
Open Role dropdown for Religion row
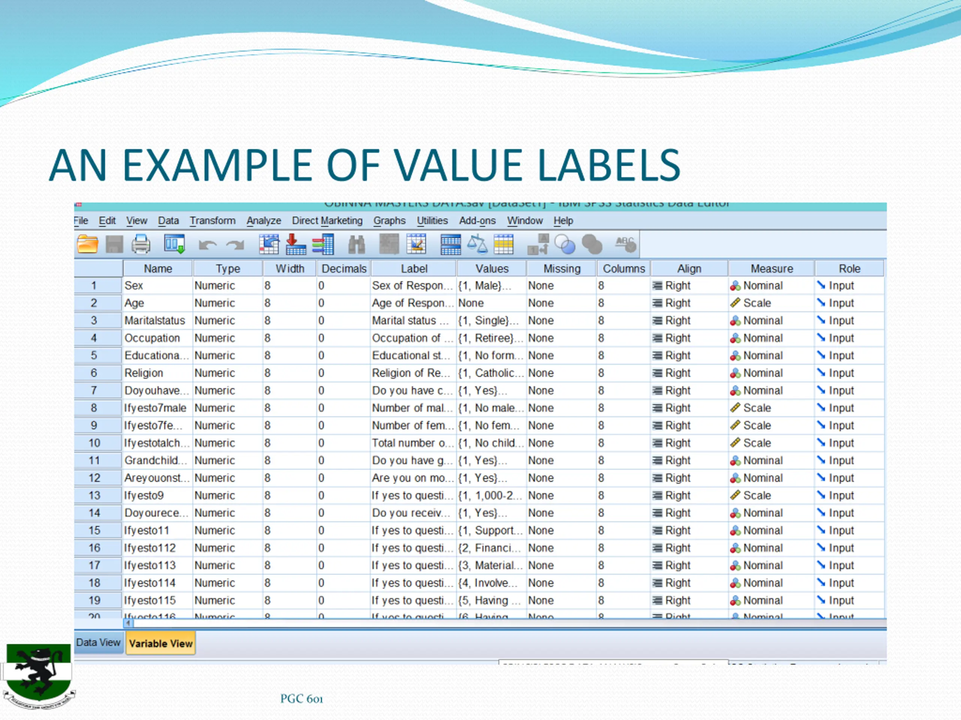coord(850,373)
